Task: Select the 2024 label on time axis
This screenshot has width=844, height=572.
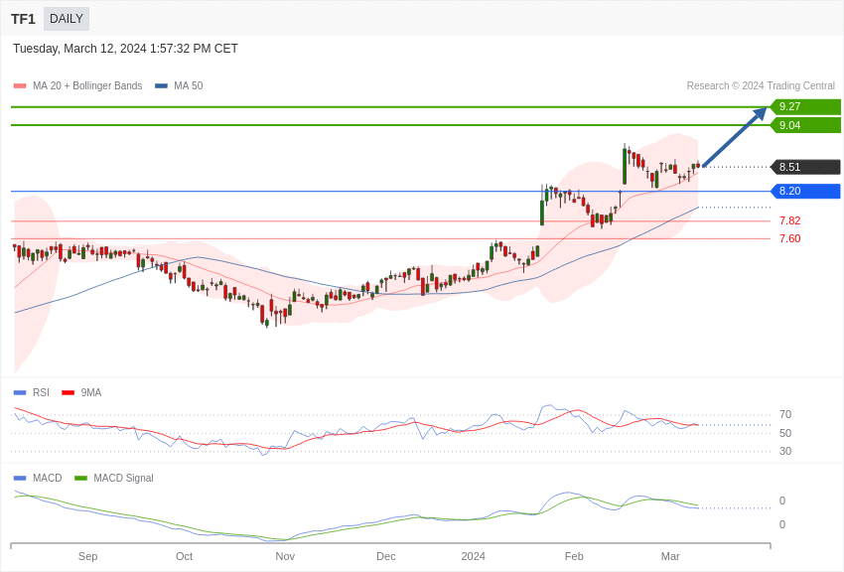Action: [x=473, y=556]
